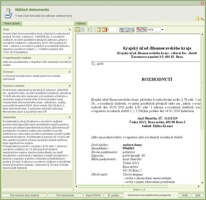The image size is (206, 200).
Task: Click the El. podpis button
Action: point(113,195)
